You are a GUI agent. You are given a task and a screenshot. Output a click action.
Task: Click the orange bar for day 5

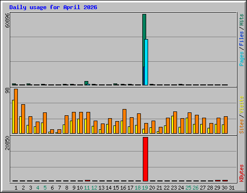click(45, 123)
